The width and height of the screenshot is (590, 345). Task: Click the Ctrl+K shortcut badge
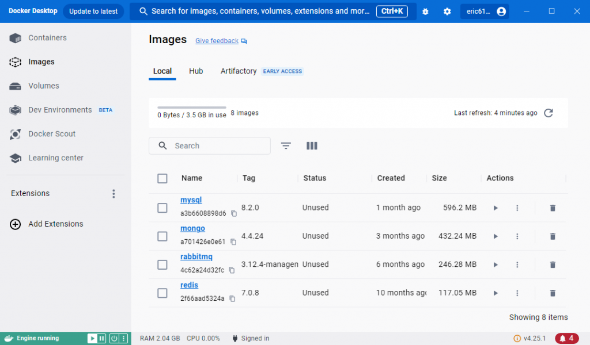[392, 11]
